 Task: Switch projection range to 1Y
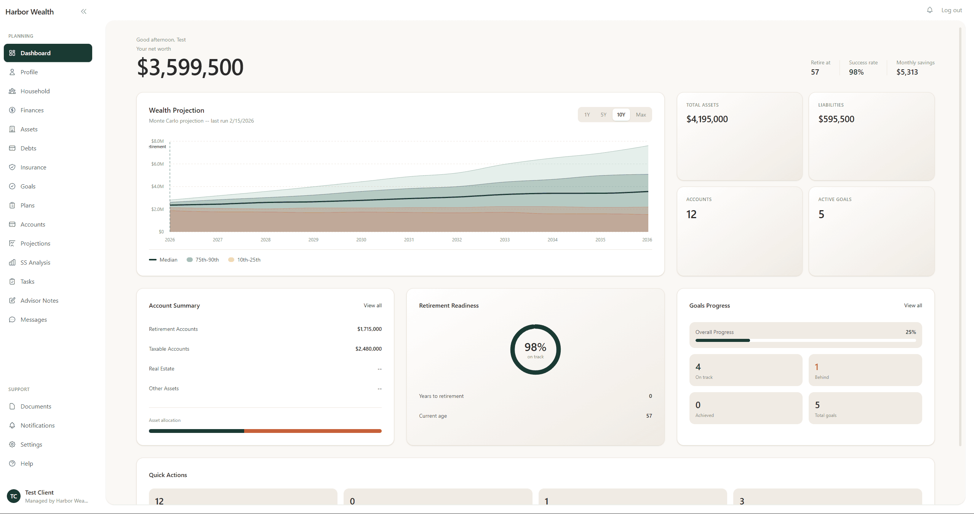[x=587, y=115]
